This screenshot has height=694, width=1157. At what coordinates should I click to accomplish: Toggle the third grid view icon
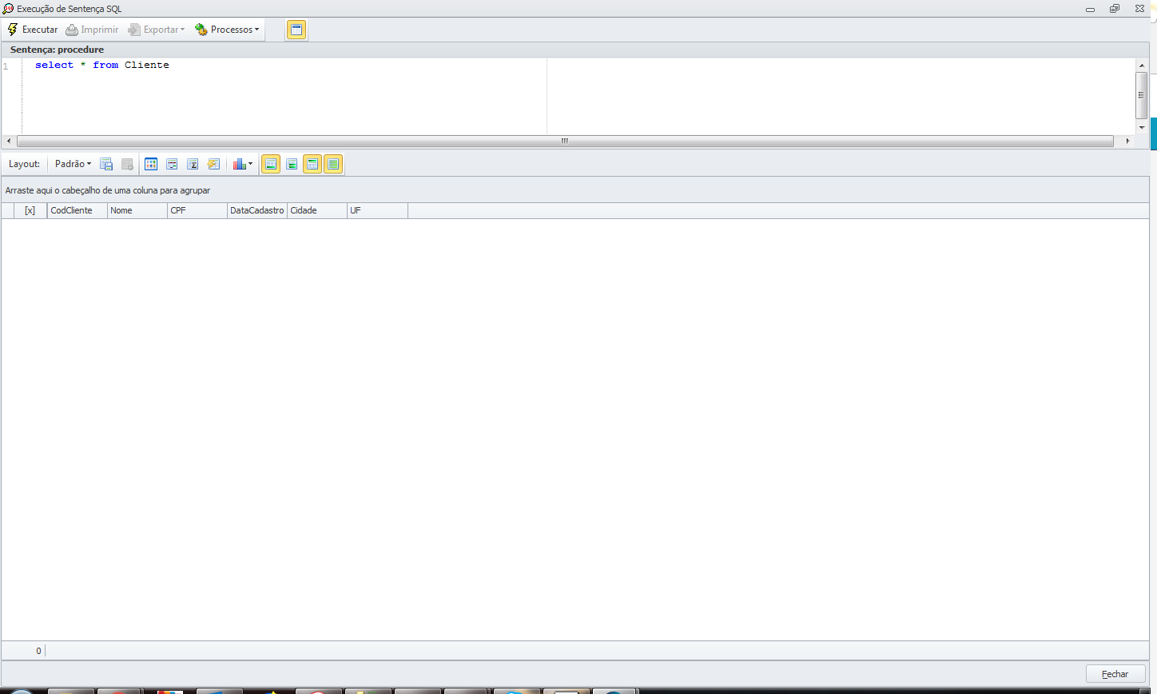(312, 164)
